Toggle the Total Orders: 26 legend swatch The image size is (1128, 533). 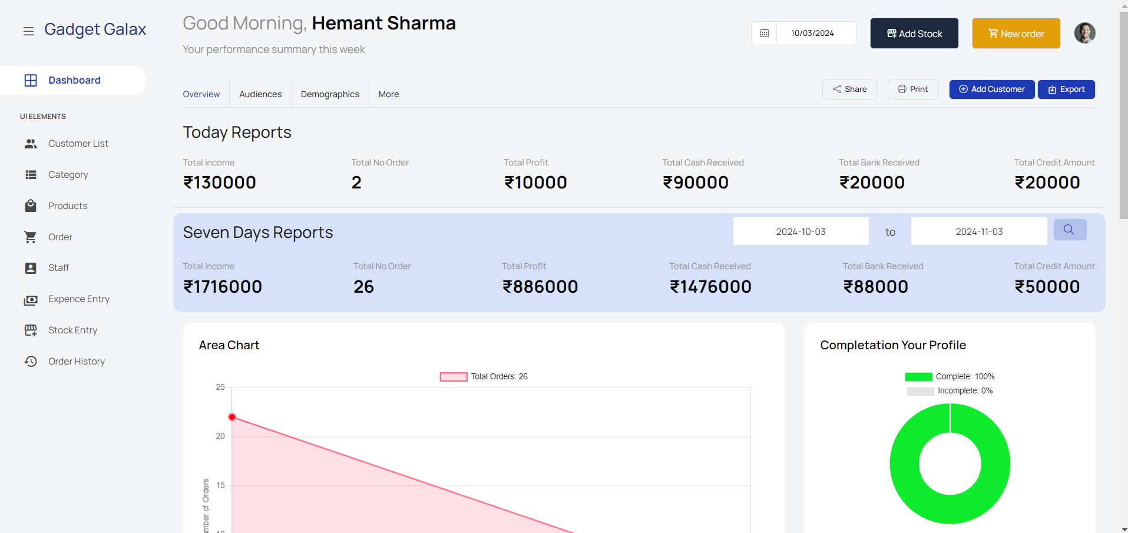coord(454,377)
